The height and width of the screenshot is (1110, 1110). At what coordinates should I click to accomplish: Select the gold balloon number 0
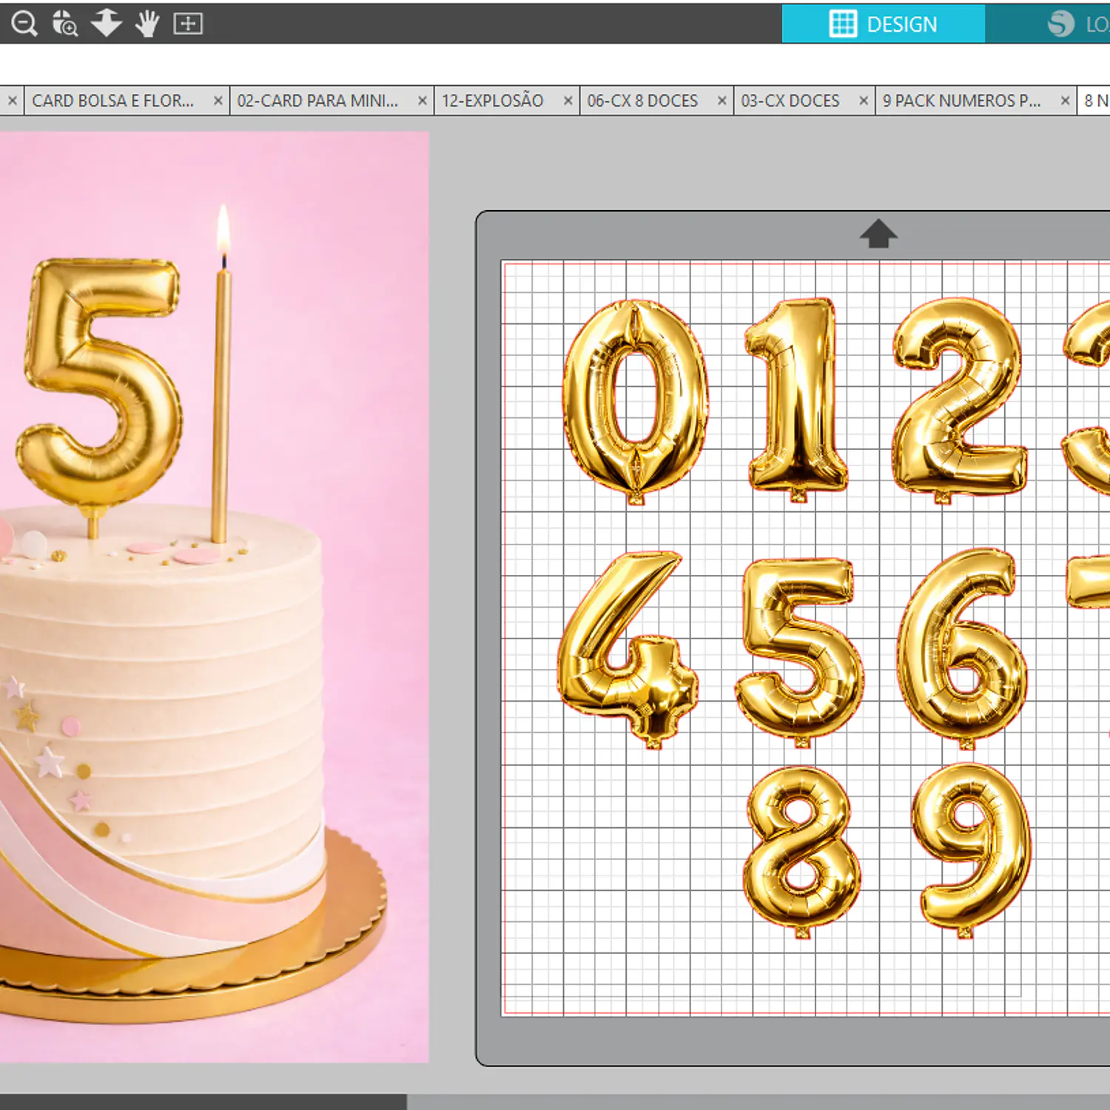(x=636, y=400)
